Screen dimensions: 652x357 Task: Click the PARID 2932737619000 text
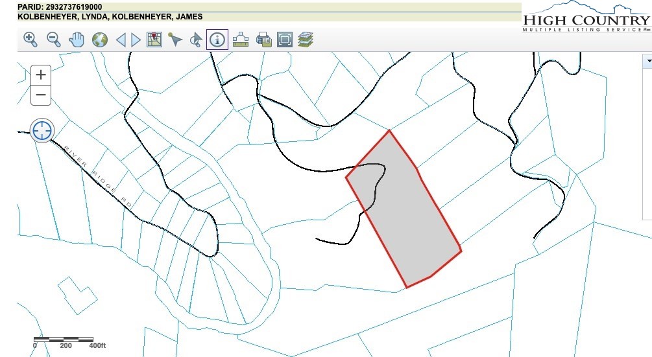coord(60,7)
